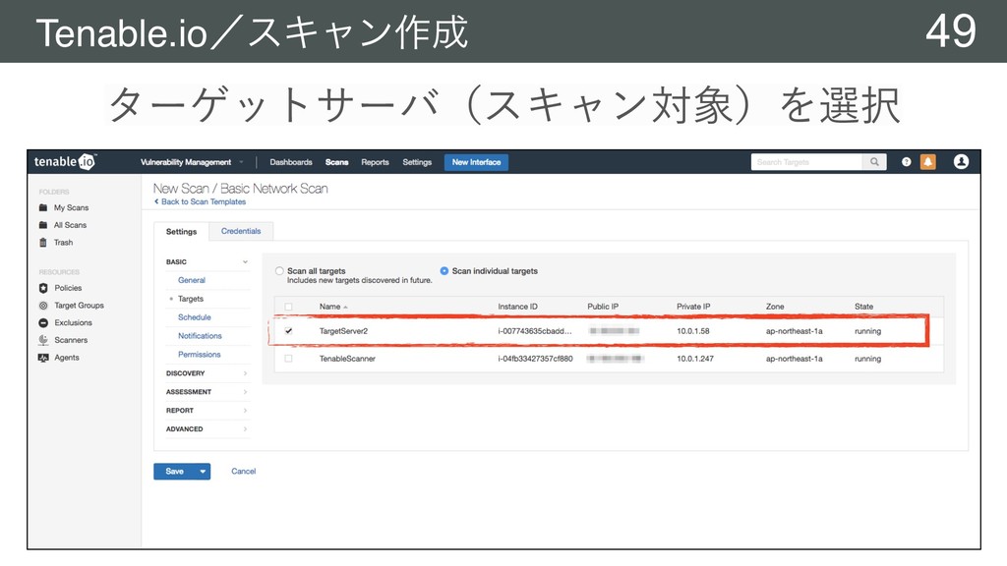The image size is (1007, 566).
Task: Click the Cancel link
Action: coord(244,472)
